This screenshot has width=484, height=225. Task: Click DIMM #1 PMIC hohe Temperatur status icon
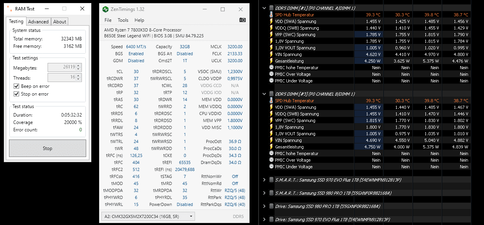[271, 68]
